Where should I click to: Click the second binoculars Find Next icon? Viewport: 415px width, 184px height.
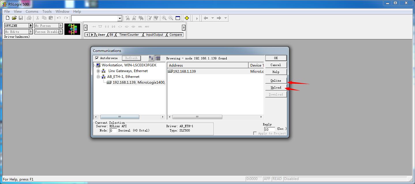134,18
